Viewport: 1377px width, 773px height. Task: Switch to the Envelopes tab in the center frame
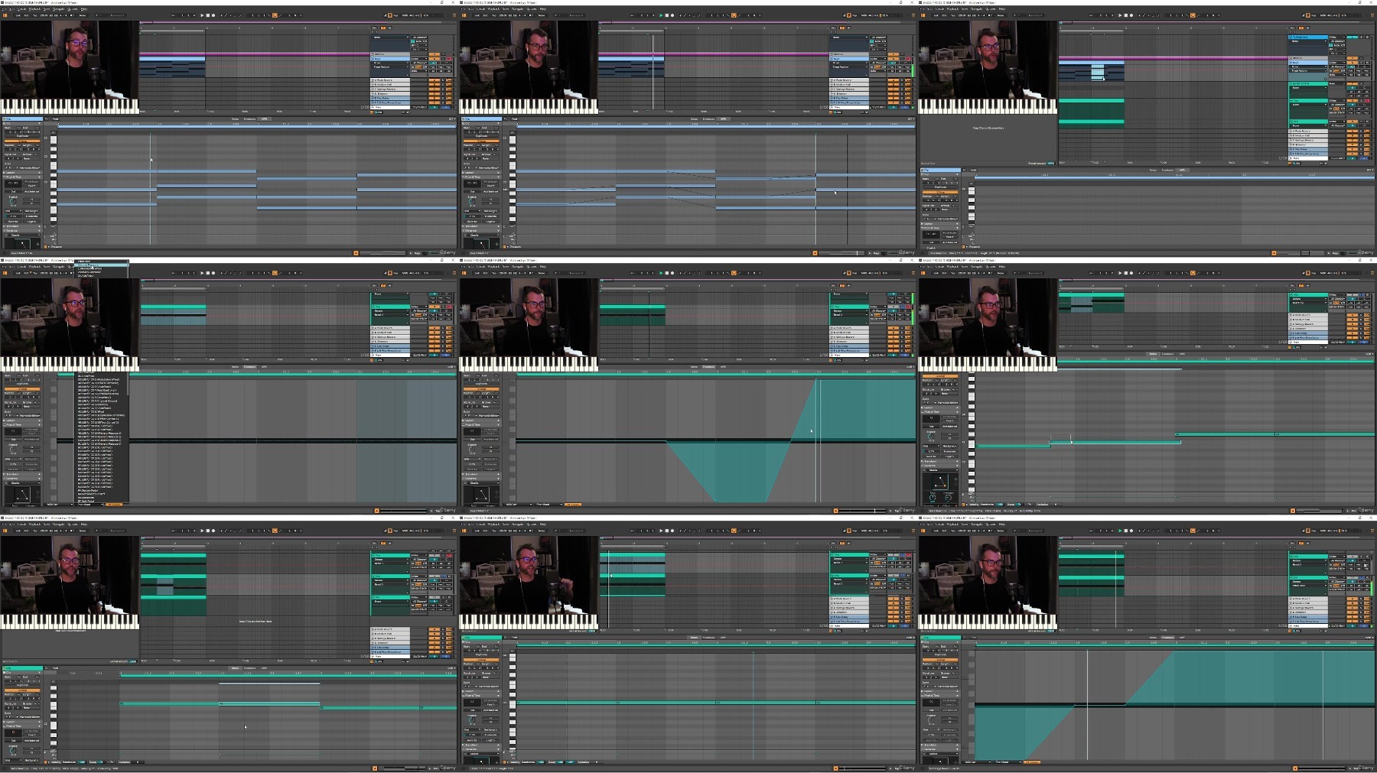(708, 367)
